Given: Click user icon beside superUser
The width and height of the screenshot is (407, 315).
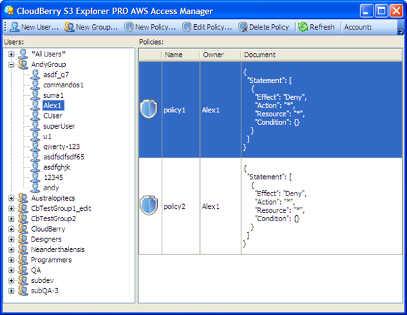Looking at the screenshot, I should coord(35,126).
